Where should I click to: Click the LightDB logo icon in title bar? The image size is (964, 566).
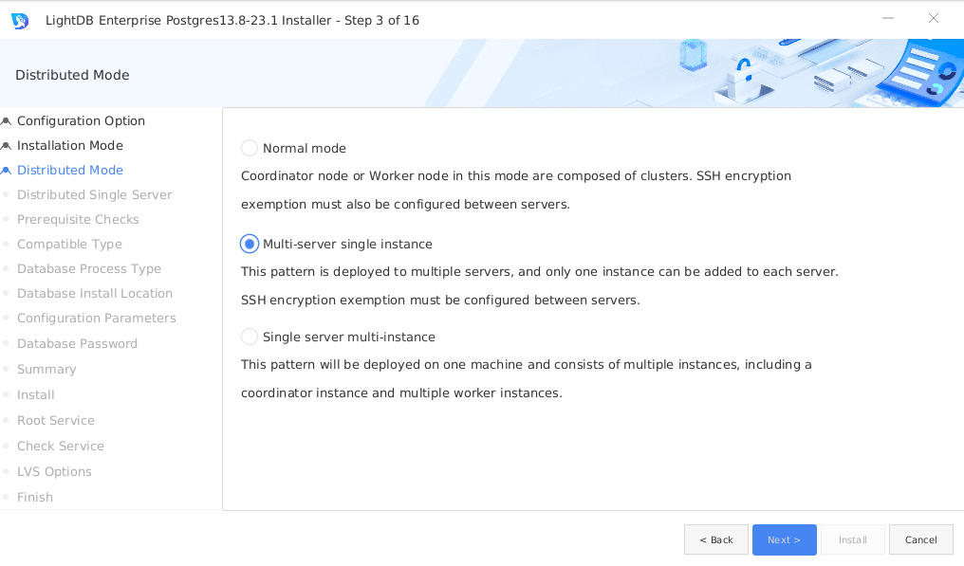tap(20, 20)
